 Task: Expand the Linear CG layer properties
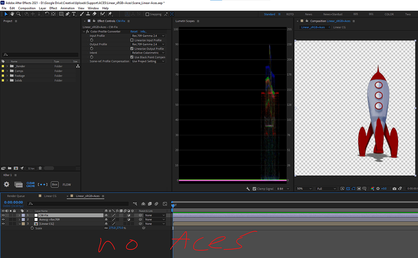20,223
